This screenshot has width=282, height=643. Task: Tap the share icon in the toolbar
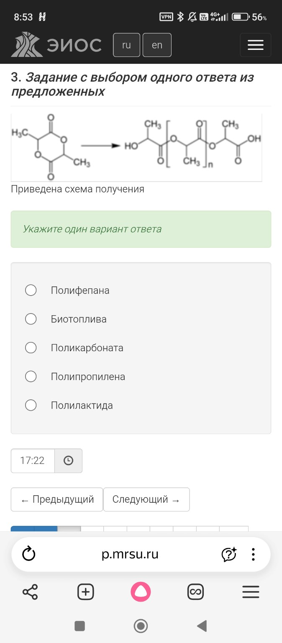click(30, 592)
